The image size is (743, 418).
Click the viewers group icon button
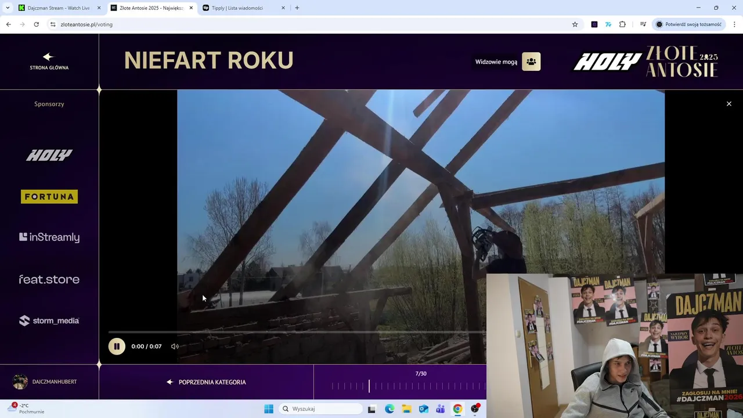(x=531, y=62)
